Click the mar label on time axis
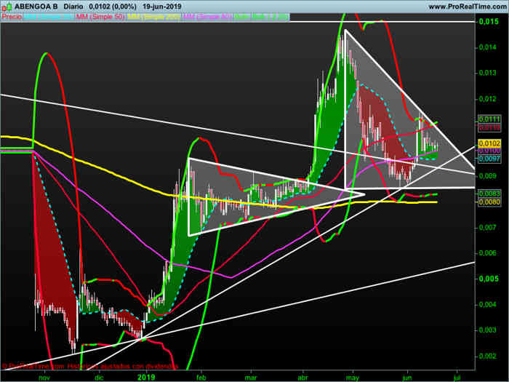Screen dimensions: 509x382 pos(251,378)
